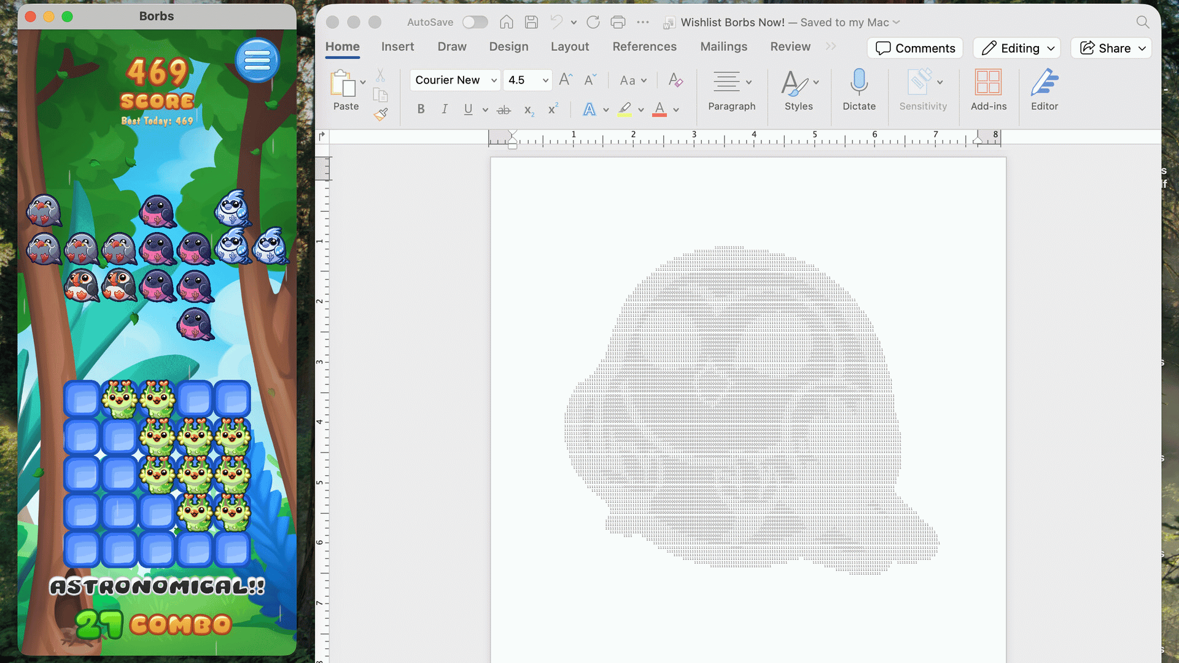1179x663 pixels.
Task: Expand the Undo history dropdown arrow
Action: [574, 22]
